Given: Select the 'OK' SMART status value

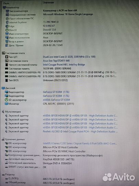Looking at the screenshot, I should pos(45,167).
